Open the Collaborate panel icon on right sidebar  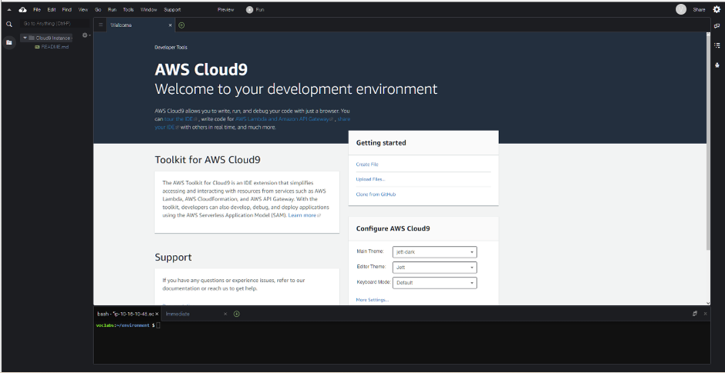click(717, 26)
